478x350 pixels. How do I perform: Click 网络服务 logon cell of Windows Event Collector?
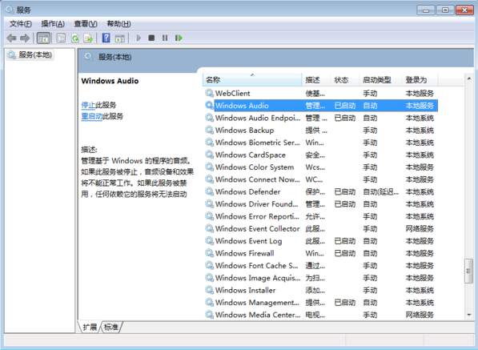[x=420, y=228]
